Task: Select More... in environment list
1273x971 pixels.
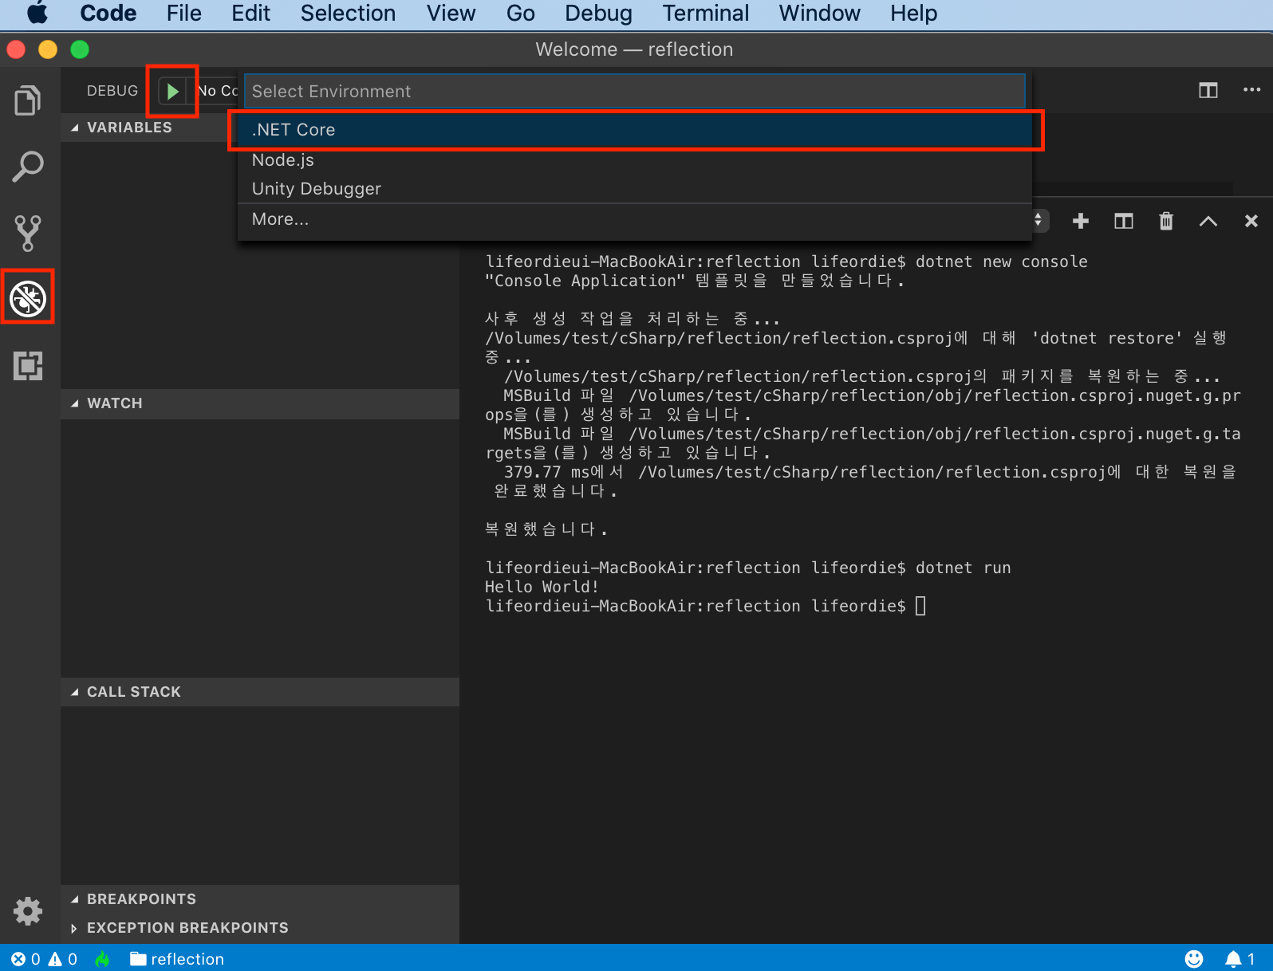Action: [635, 219]
